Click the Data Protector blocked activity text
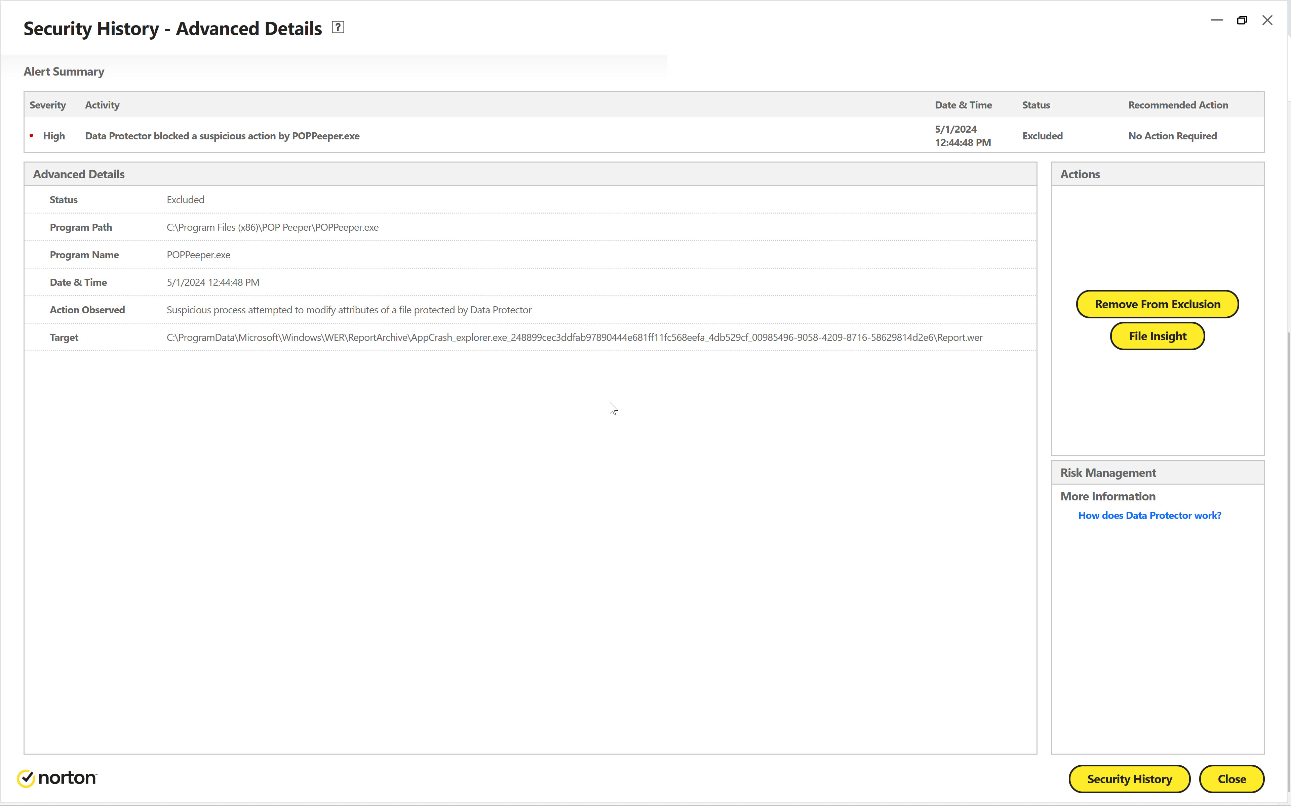This screenshot has width=1291, height=806. pos(223,136)
